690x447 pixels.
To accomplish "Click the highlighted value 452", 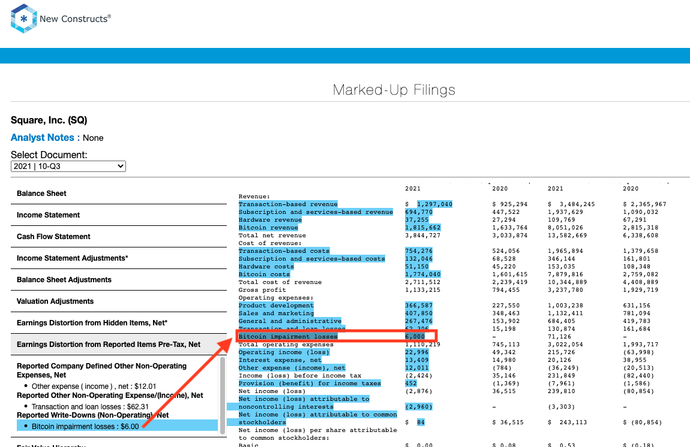I will (410, 383).
